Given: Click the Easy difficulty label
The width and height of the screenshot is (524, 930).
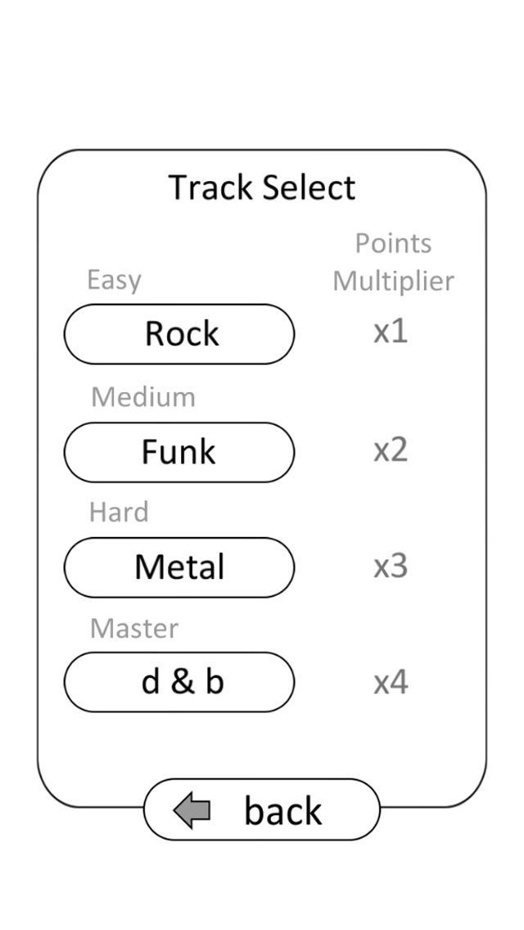Looking at the screenshot, I should (114, 279).
